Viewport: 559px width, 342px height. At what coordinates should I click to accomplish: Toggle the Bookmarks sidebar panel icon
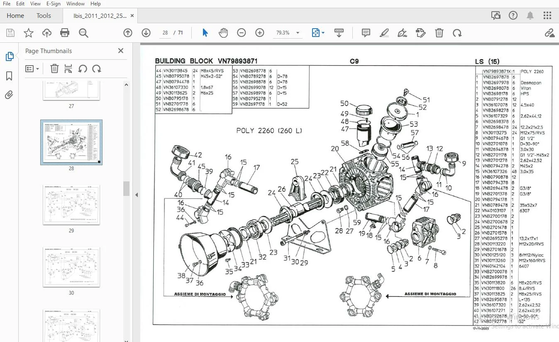pos(9,76)
